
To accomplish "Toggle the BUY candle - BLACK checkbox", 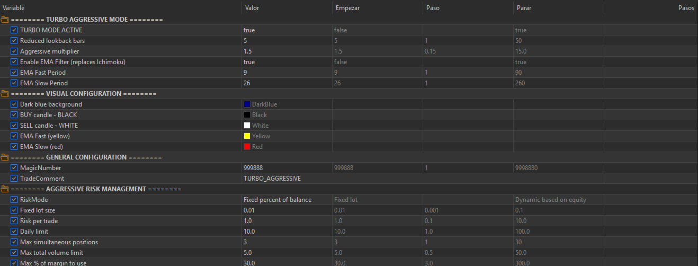I will [x=14, y=115].
